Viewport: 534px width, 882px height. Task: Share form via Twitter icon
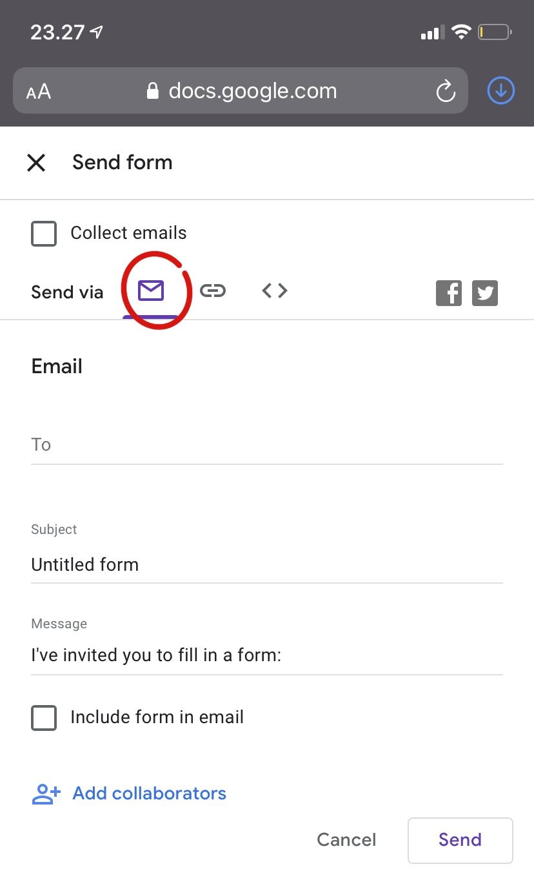pyautogui.click(x=485, y=293)
